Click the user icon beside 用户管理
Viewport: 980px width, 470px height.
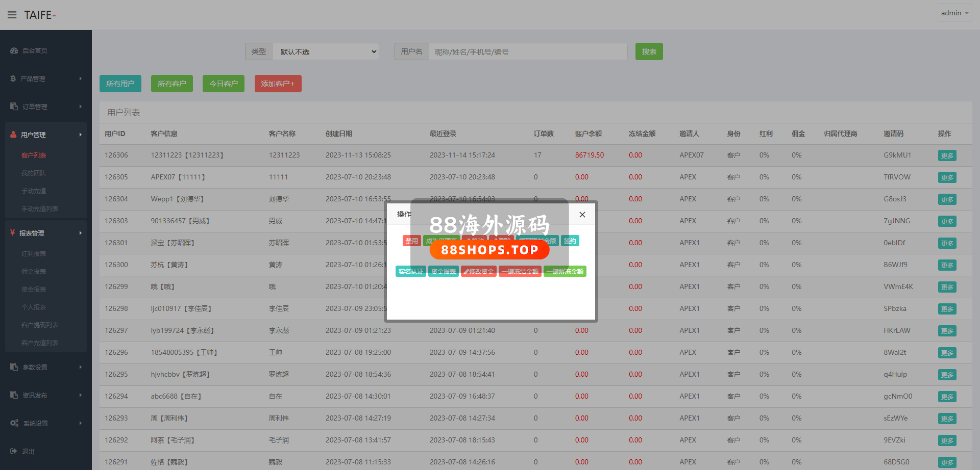[13, 135]
